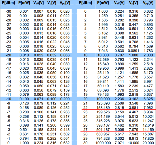Click the 7.079 Vp value
The height and width of the screenshot is (145, 156).
click(x=134, y=130)
